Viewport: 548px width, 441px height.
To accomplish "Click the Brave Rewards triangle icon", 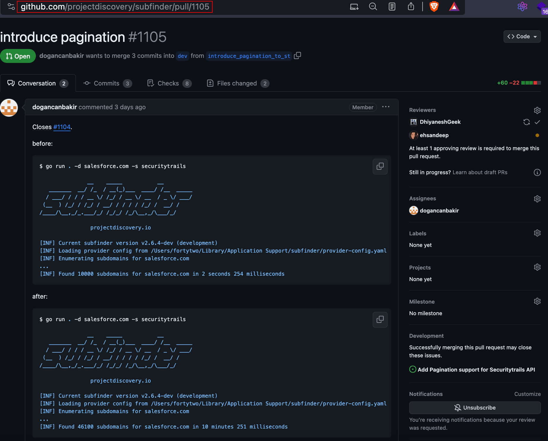I will click(x=454, y=7).
